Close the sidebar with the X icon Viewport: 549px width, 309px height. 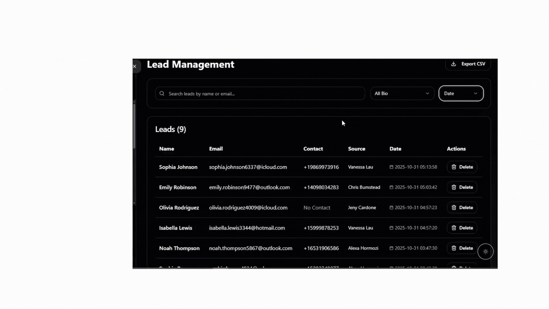coord(135,66)
